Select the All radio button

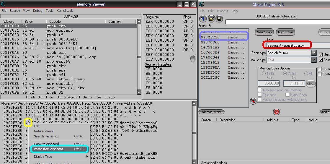pyautogui.click(x=306, y=74)
